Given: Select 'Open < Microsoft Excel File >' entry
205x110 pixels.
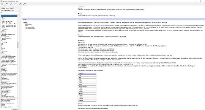Looking at the screenshot, I should point(9,25).
